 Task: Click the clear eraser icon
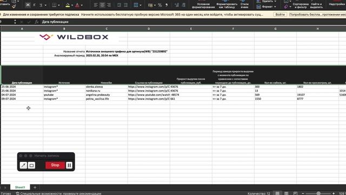286,7
